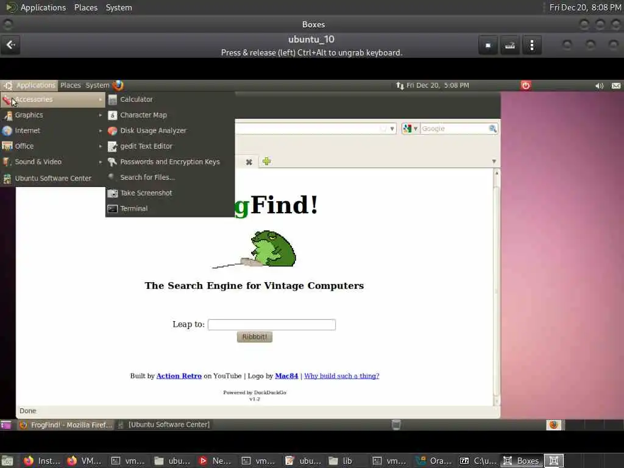Click the host show desktop icon

point(7,461)
